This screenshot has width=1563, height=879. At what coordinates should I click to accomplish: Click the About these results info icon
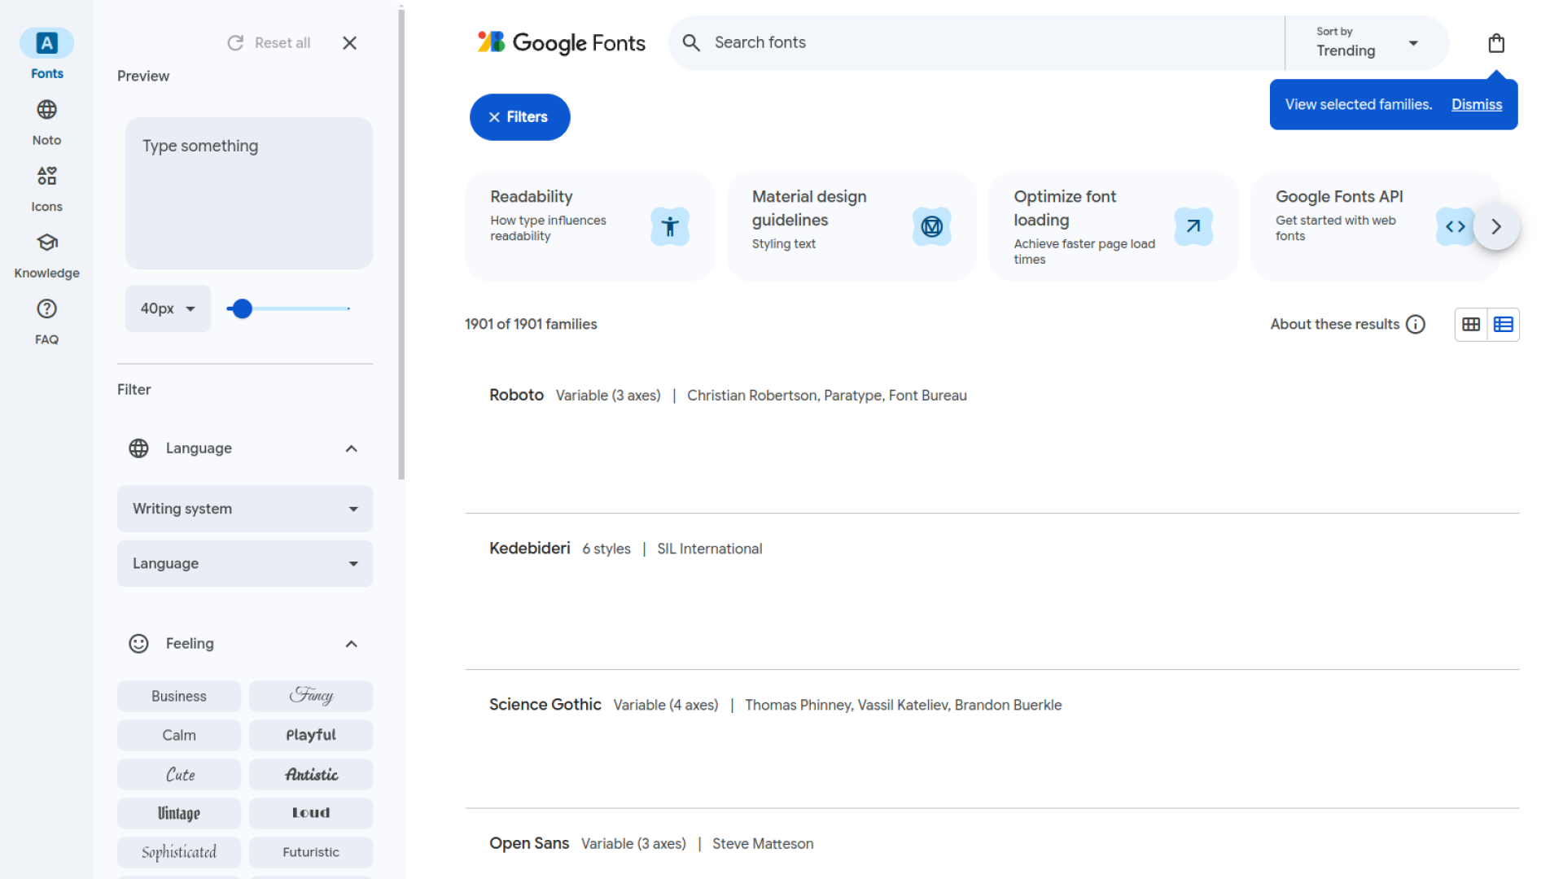point(1417,324)
